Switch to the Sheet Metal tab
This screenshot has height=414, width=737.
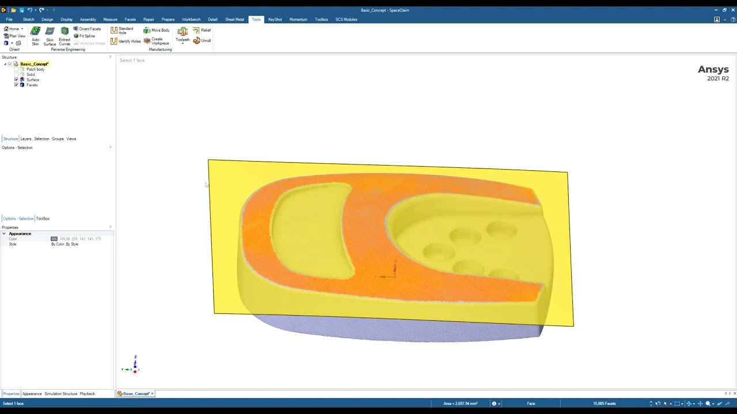pos(235,20)
